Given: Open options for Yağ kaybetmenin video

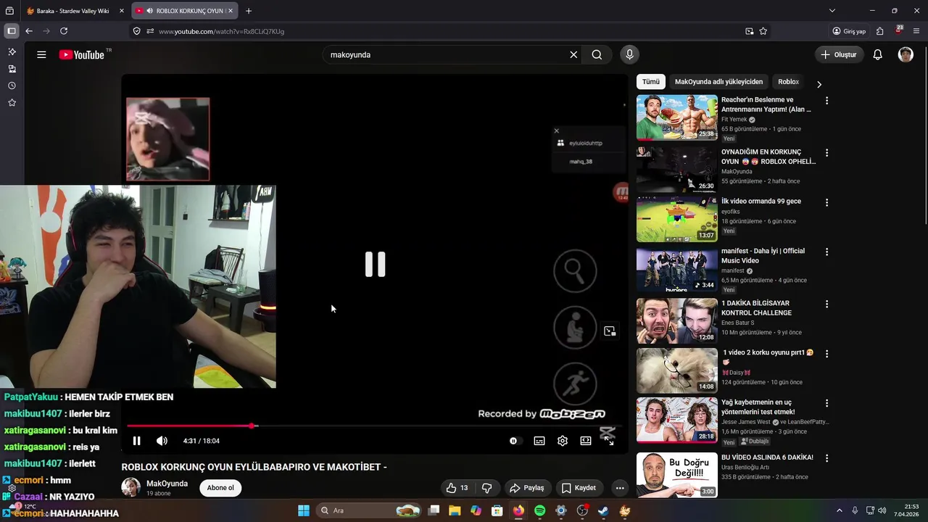Looking at the screenshot, I should [826, 403].
